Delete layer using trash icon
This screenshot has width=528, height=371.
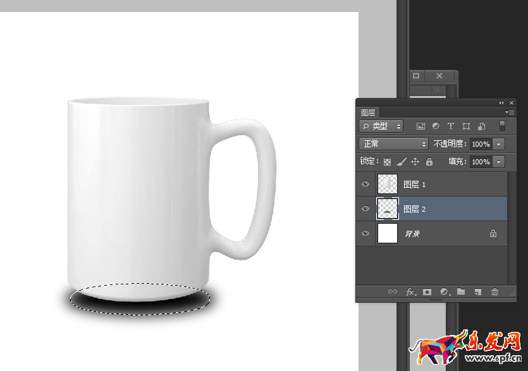[495, 292]
